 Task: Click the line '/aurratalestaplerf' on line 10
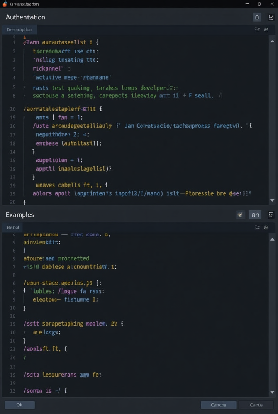coord(63,109)
